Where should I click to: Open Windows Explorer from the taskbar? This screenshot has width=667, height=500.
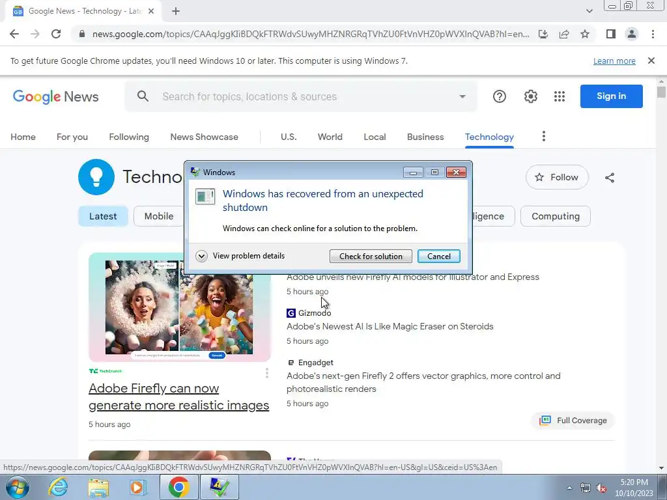point(98,487)
